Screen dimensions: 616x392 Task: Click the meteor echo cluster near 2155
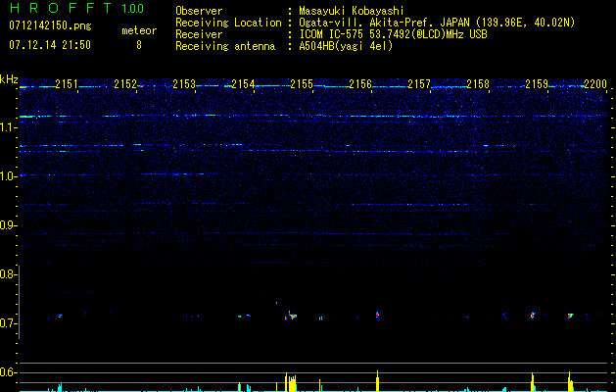click(291, 316)
